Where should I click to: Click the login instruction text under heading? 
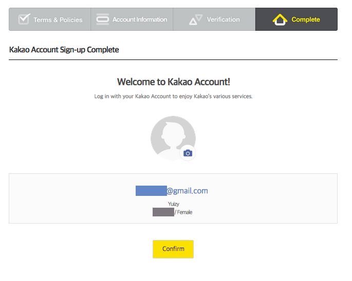(173, 96)
